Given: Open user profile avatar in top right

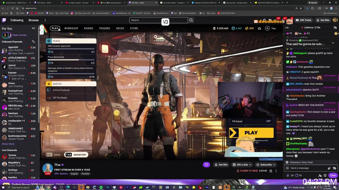Looking at the screenshot, I should (335, 20).
